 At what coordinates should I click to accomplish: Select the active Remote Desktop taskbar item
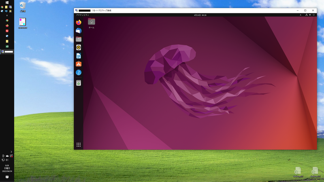coord(7,52)
